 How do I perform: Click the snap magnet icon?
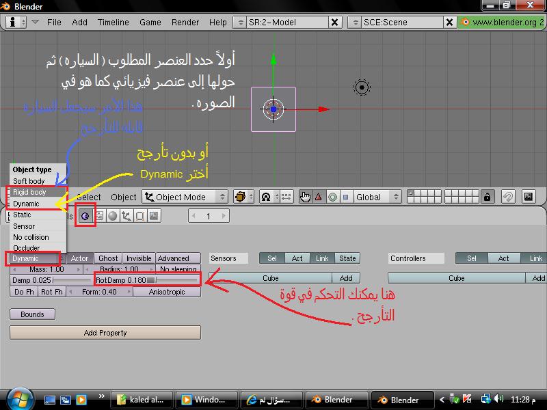coord(508,197)
